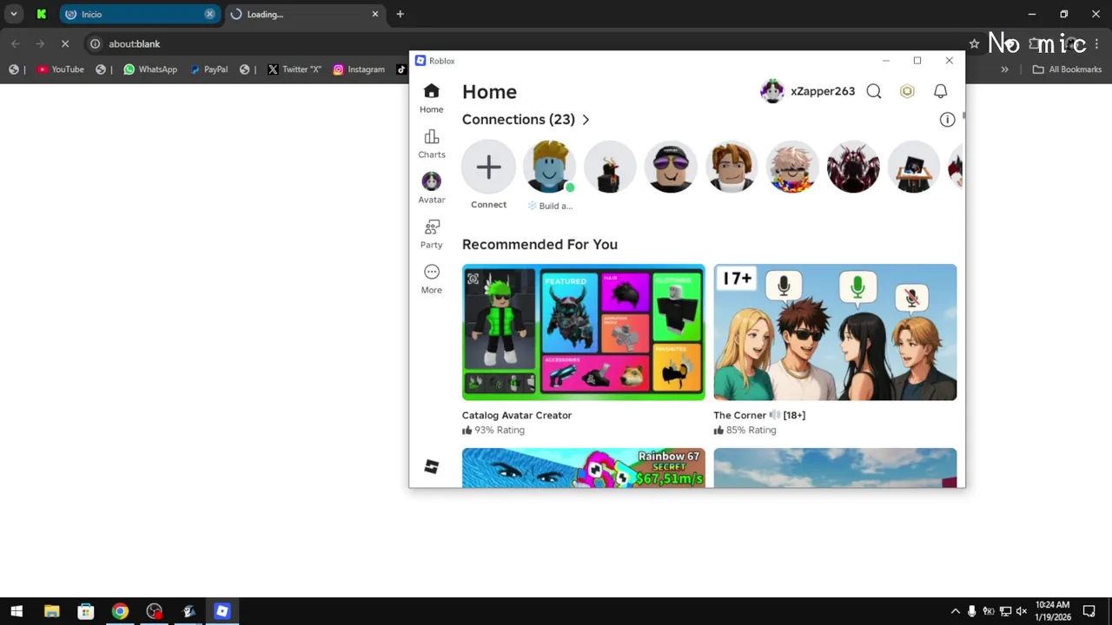This screenshot has height=625, width=1112.
Task: Stop loading the page in Chrome
Action: [x=67, y=43]
